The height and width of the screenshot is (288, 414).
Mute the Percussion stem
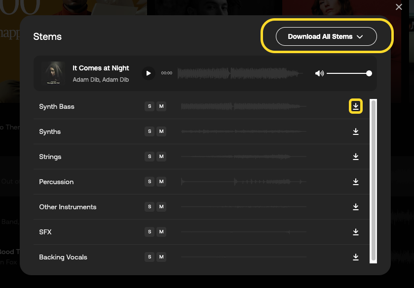point(161,182)
